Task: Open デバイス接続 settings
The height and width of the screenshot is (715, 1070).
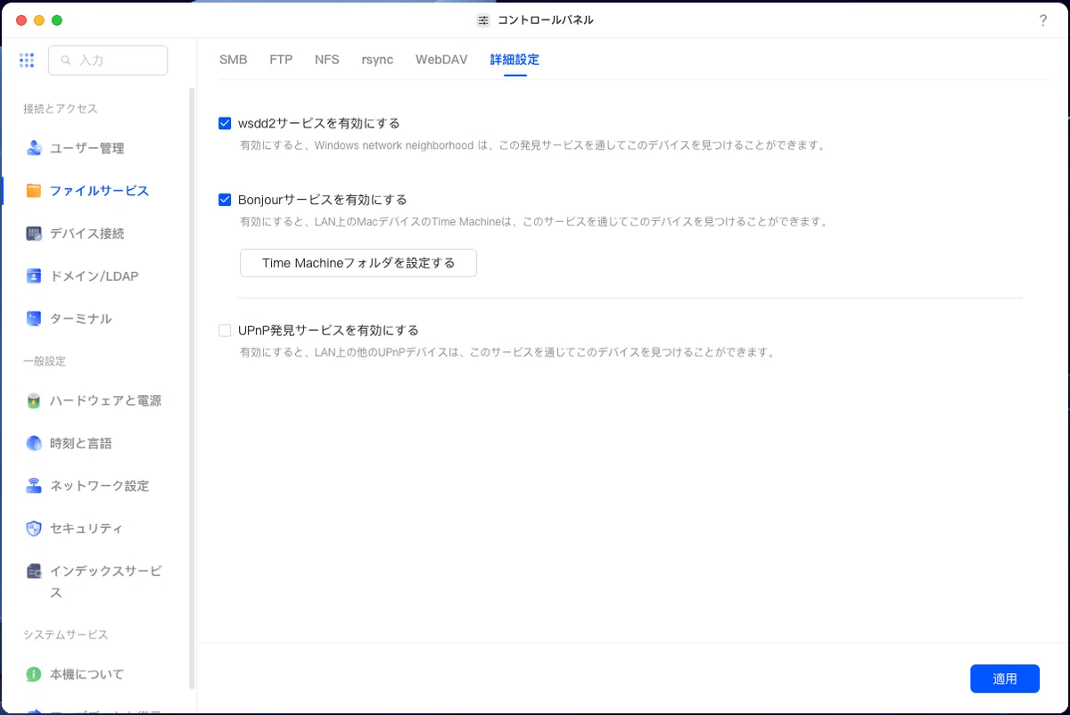Action: pos(87,234)
